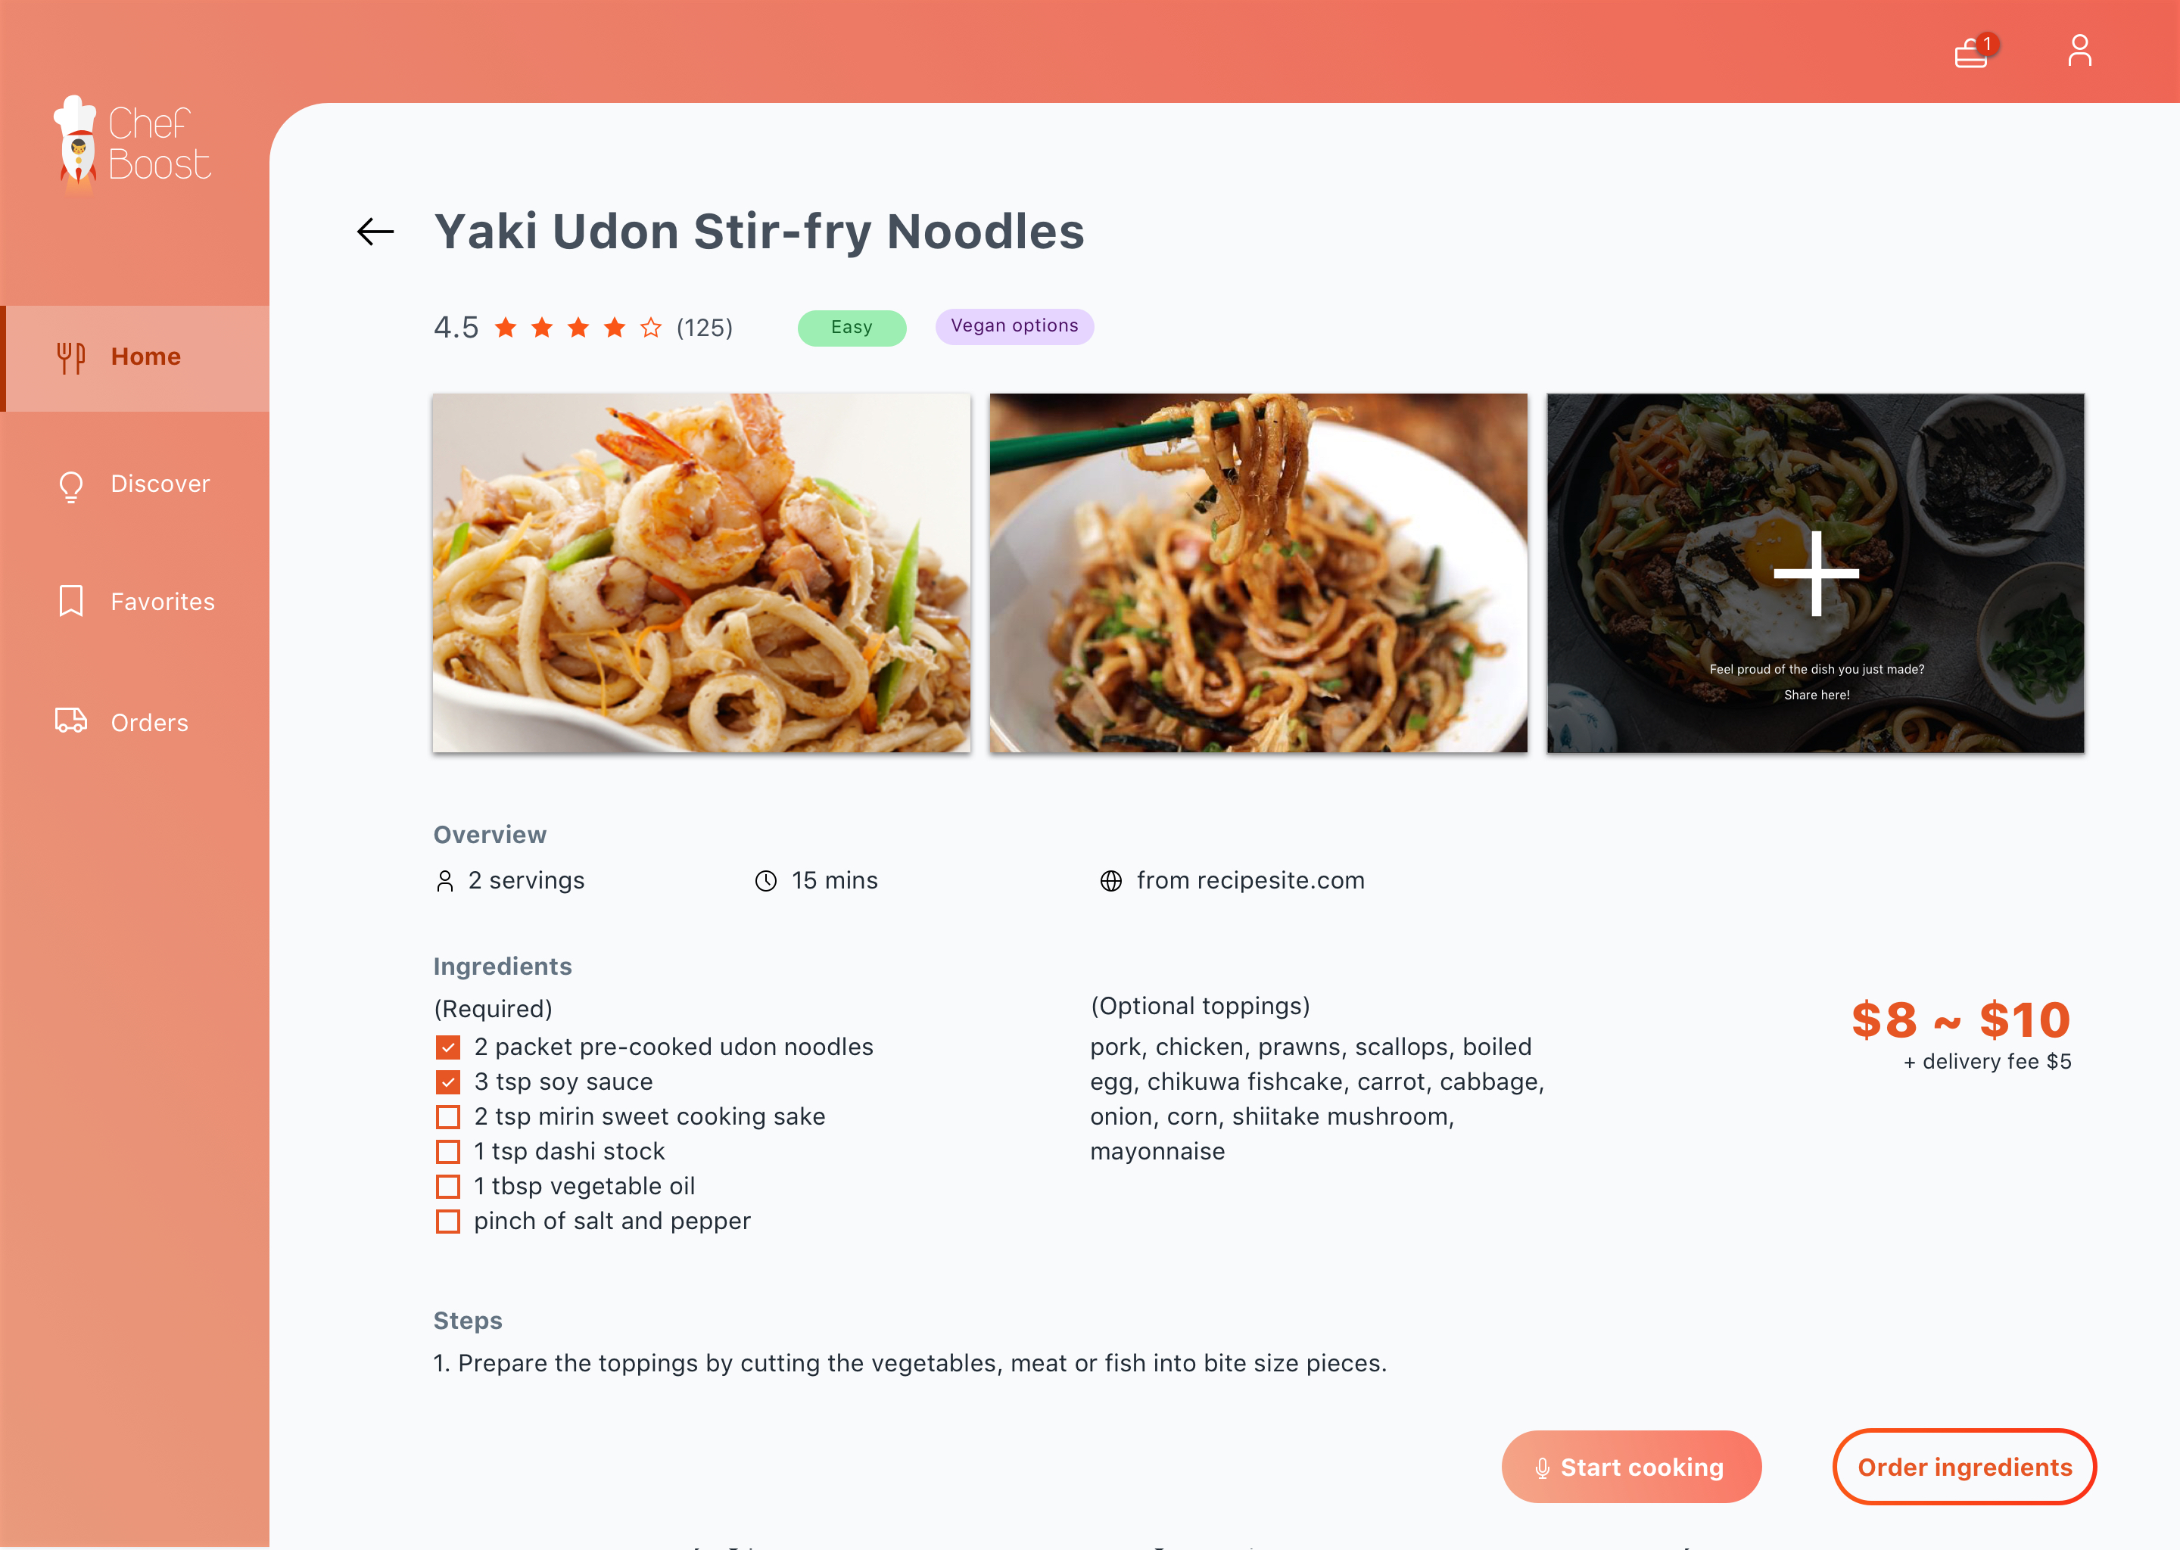This screenshot has height=1550, width=2180.
Task: Check the 1 tsp dashi stock checkbox
Action: [x=447, y=1151]
